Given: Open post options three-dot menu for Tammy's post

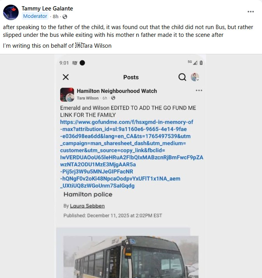Looking at the screenshot, I should (251, 12).
